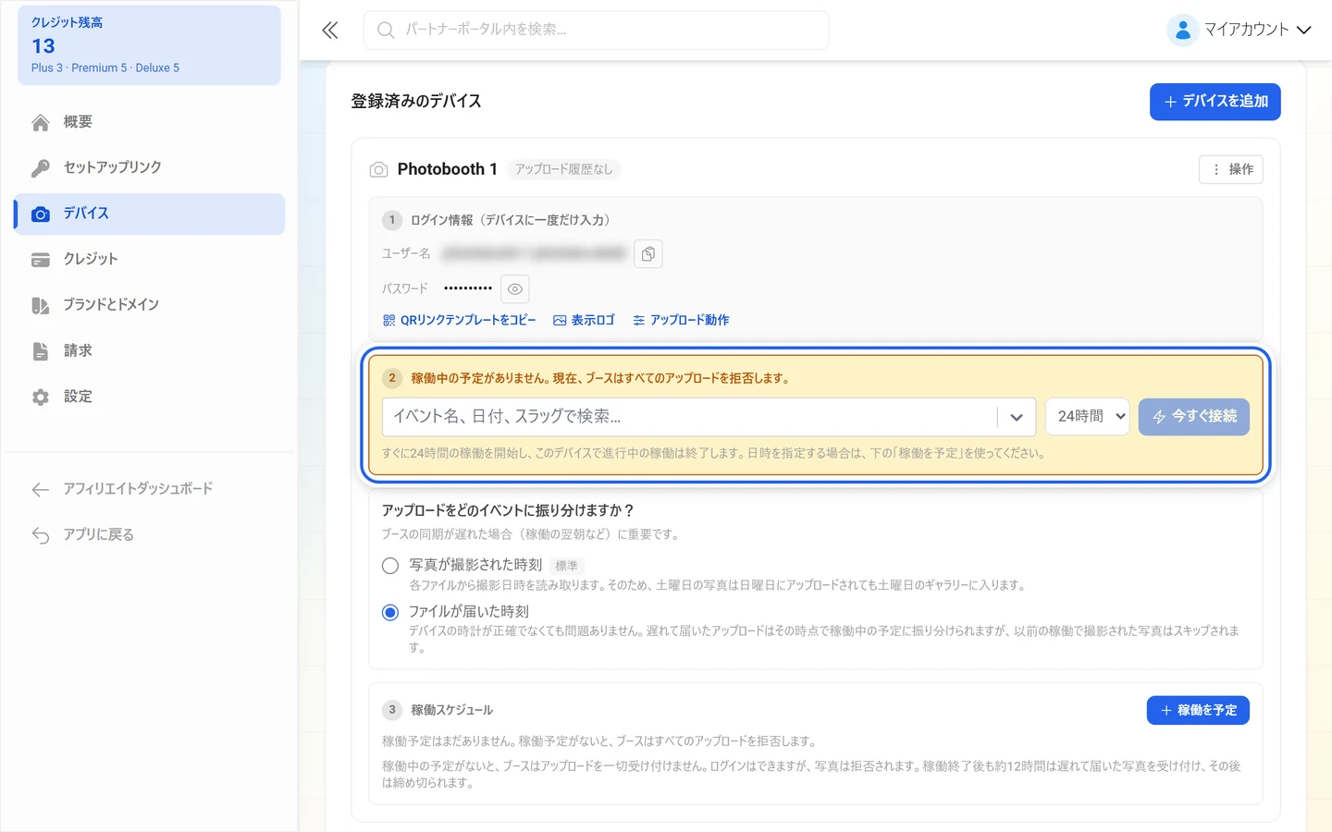The image size is (1332, 832).
Task: Click the 今すぐ接続 button
Action: point(1194,417)
